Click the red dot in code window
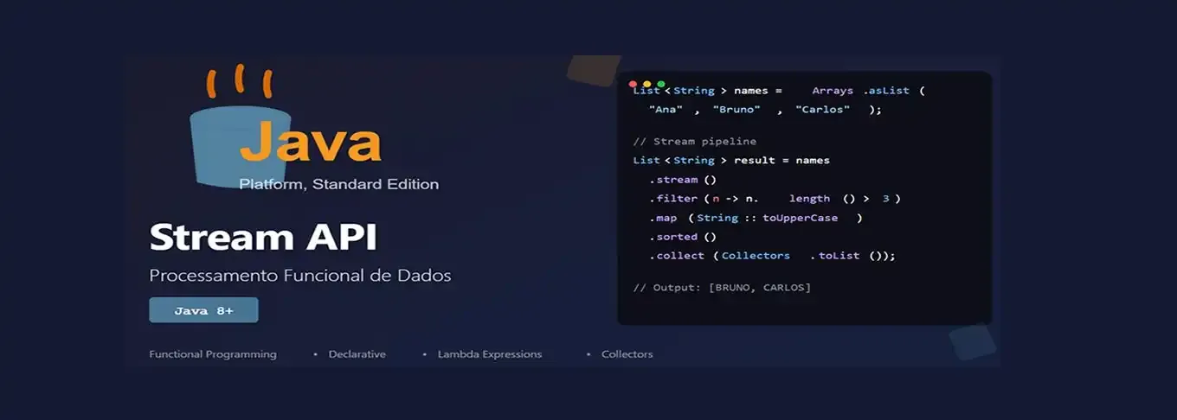Image resolution: width=1177 pixels, height=420 pixels. coord(633,84)
